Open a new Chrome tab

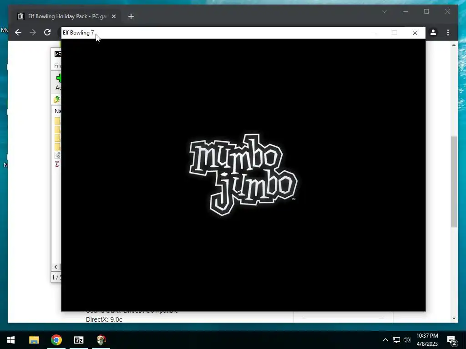click(131, 16)
